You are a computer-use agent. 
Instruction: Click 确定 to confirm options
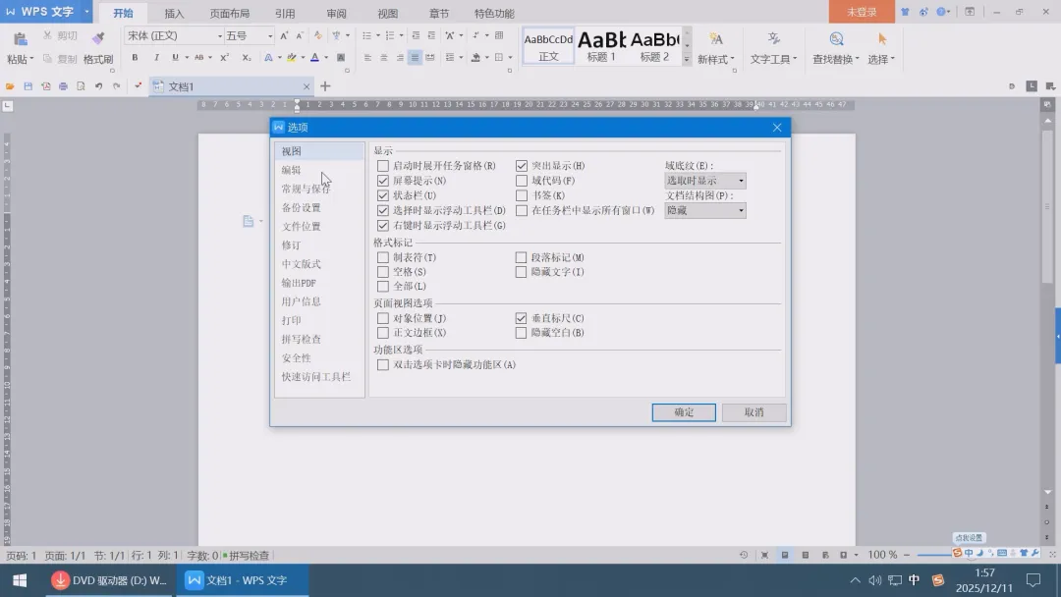684,412
